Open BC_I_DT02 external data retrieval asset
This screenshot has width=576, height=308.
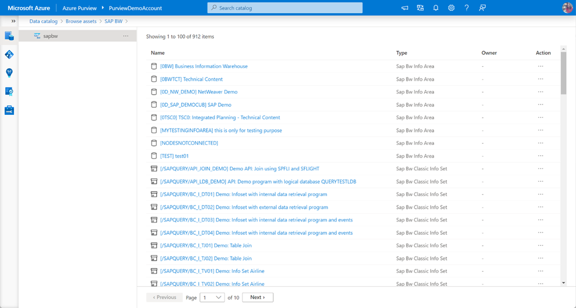coord(244,207)
